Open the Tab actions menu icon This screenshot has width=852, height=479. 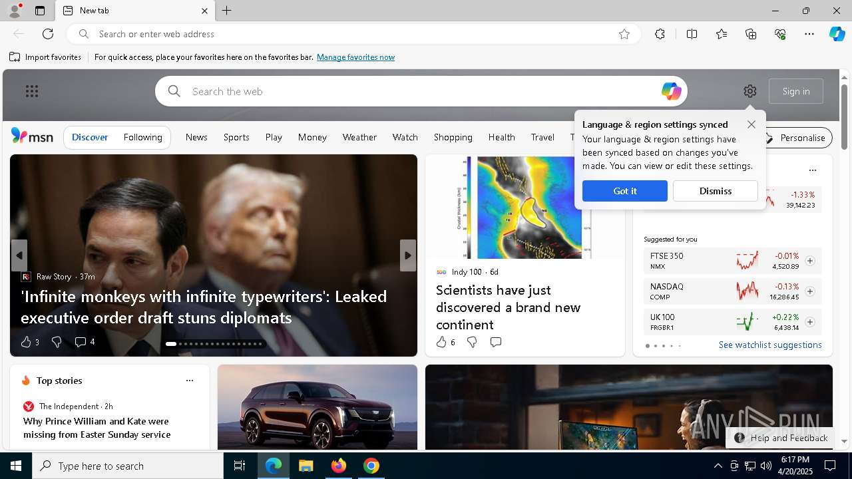[x=40, y=11]
